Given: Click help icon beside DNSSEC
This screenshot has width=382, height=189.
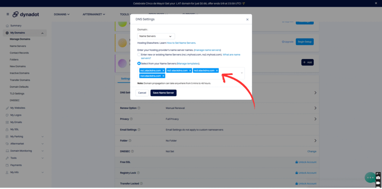Looking at the screenshot, I should [x=132, y=151].
